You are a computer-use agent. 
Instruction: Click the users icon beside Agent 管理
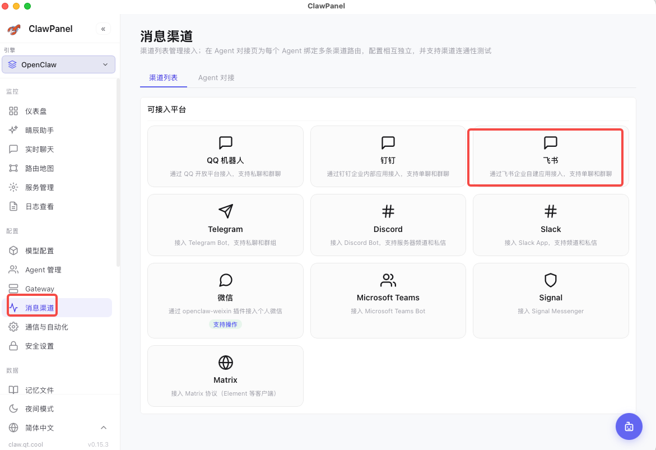[x=13, y=270]
